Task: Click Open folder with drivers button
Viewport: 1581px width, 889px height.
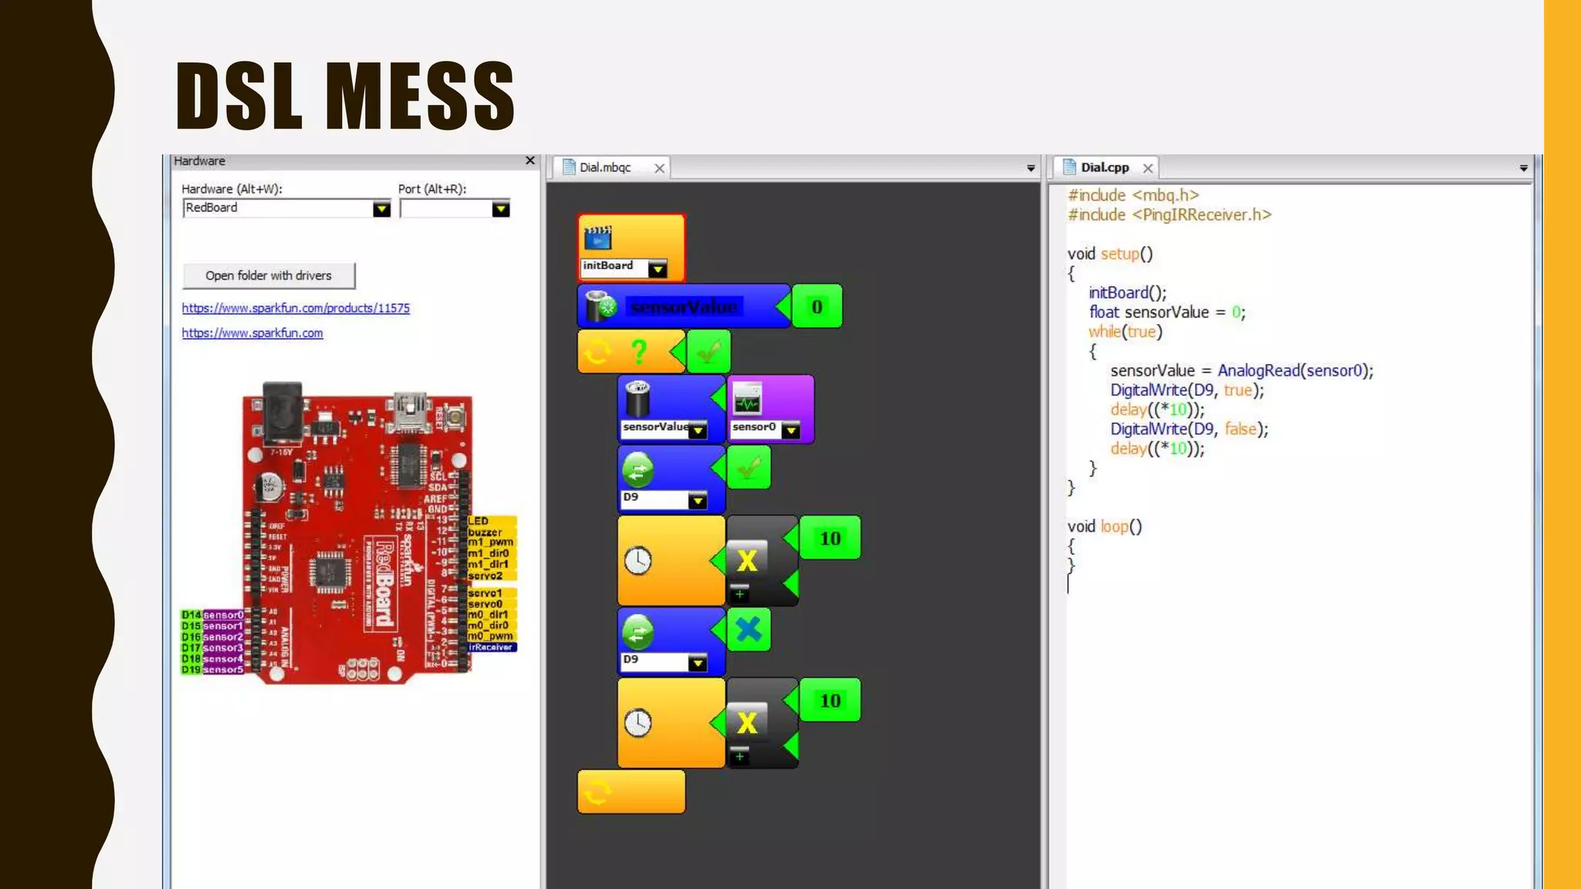Action: pos(269,275)
